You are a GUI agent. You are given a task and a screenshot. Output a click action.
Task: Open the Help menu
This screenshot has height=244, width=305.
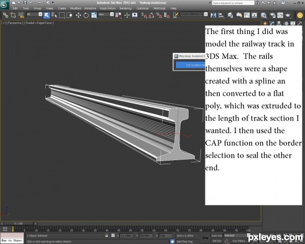[x=173, y=8]
